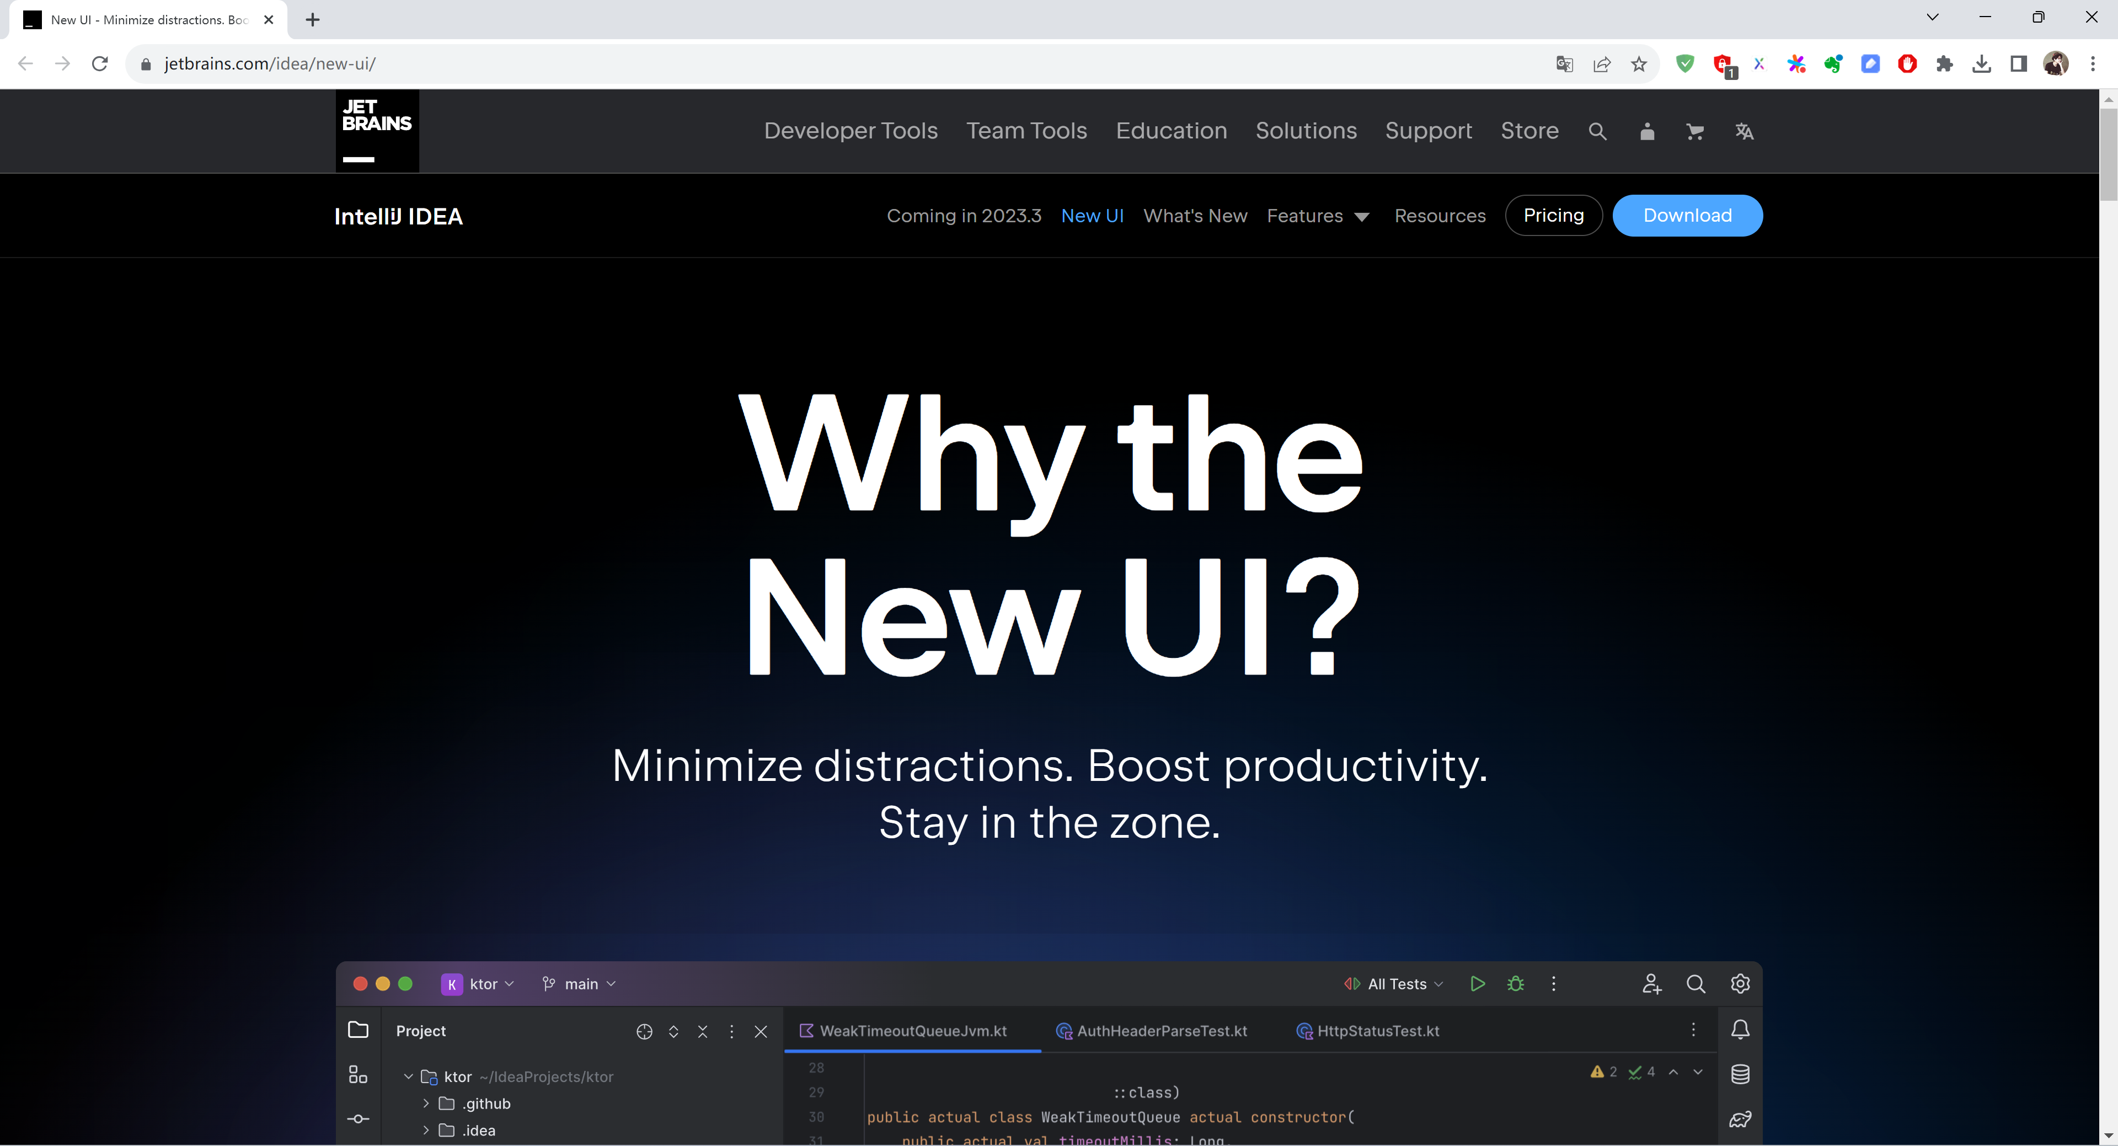Open the Features dropdown menu
This screenshot has height=1146, width=2118.
point(1318,216)
